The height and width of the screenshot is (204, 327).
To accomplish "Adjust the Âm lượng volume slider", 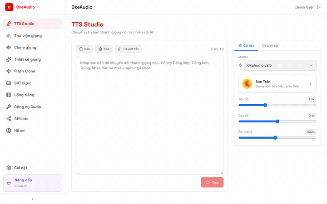I will tap(277, 138).
